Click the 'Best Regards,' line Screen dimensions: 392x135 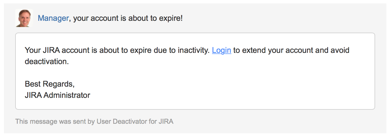point(50,84)
